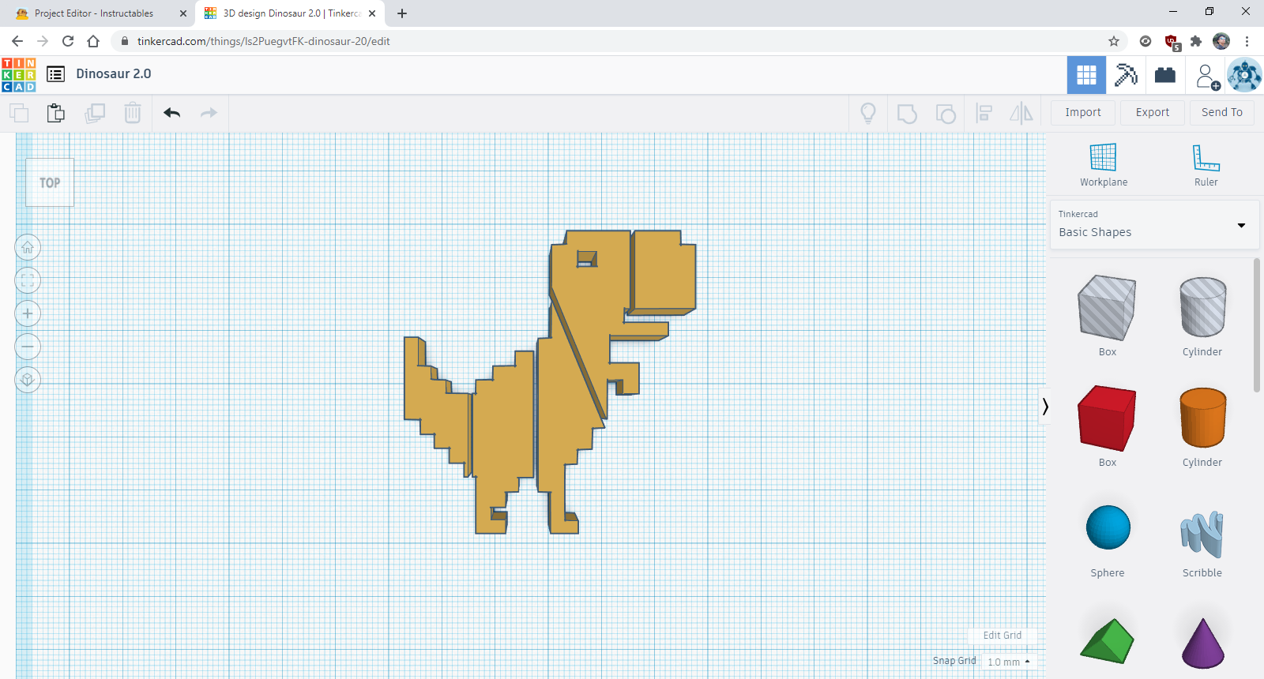Image resolution: width=1264 pixels, height=679 pixels.
Task: Open the user profile avatar
Action: [x=1245, y=75]
